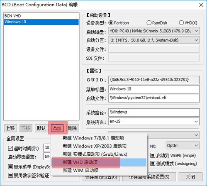The image size is (207, 186).
Task: Toggle the 超时时间(秒) checkbox
Action: 10,148
